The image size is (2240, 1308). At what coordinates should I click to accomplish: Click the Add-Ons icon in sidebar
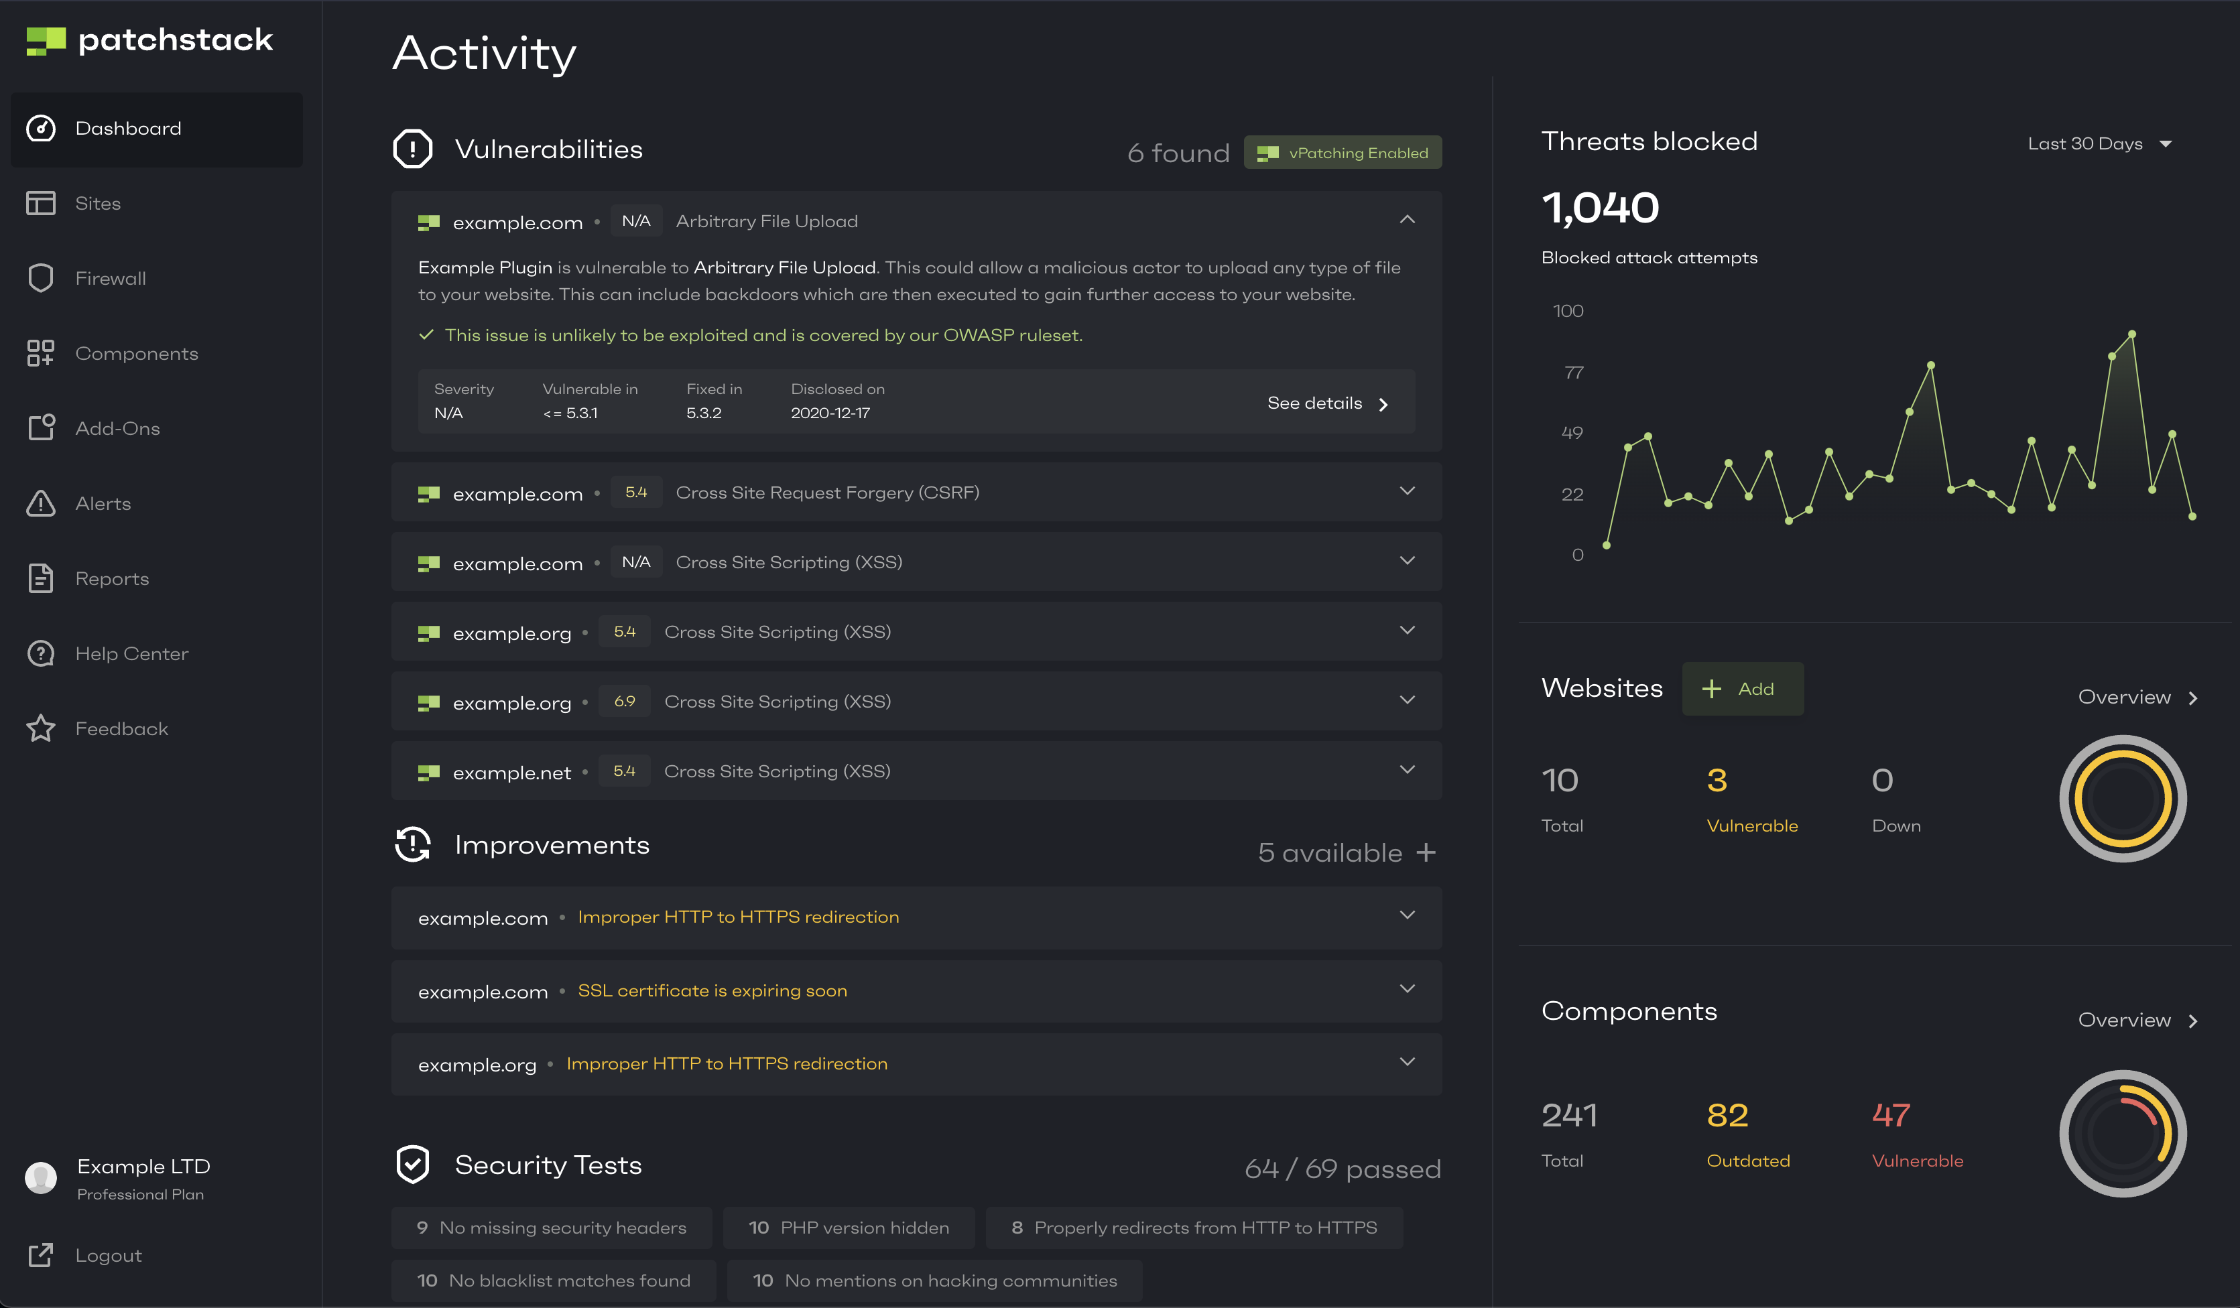click(41, 428)
